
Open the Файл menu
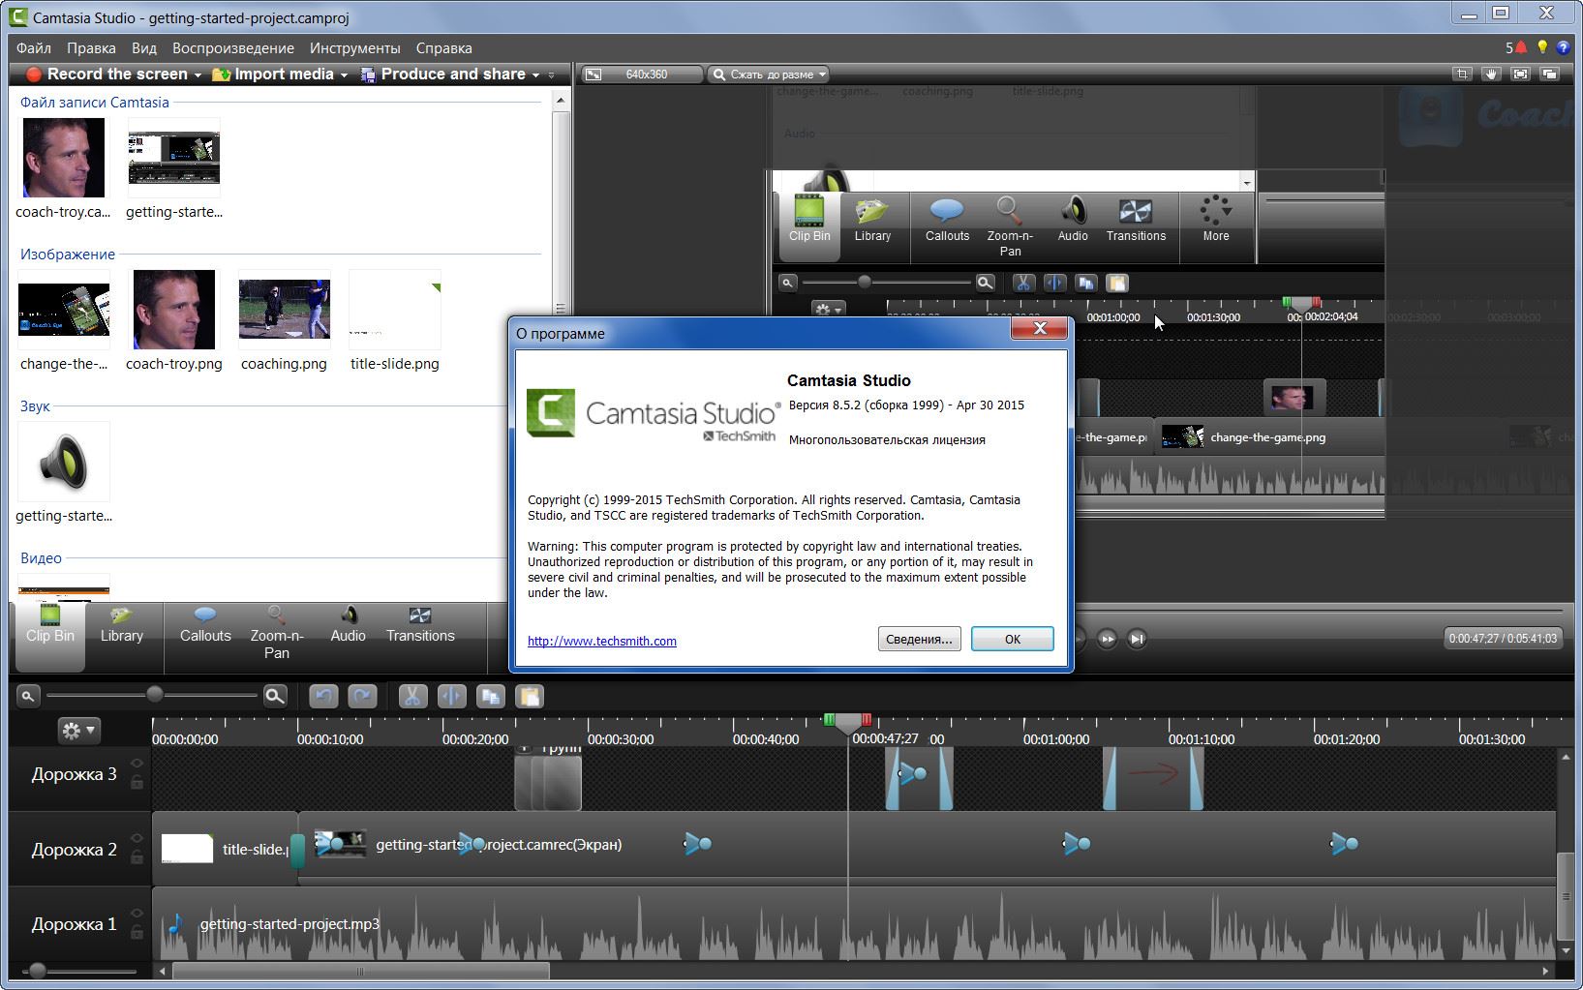pyautogui.click(x=34, y=47)
